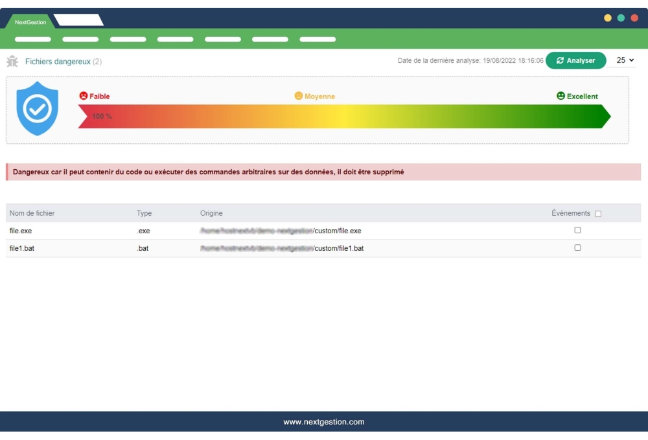The width and height of the screenshot is (648, 440).
Task: Click the orange neutral face Moyenne icon
Action: (x=299, y=96)
